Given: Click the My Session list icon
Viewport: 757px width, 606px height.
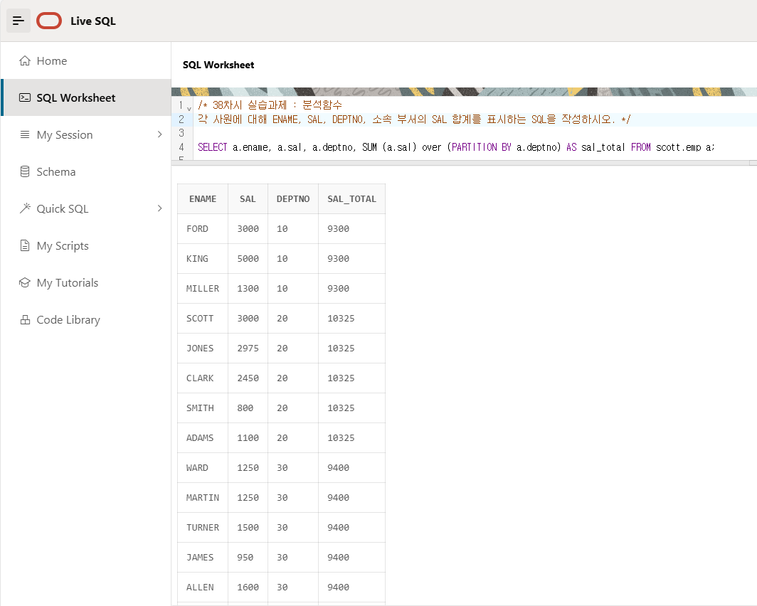Looking at the screenshot, I should [x=25, y=135].
